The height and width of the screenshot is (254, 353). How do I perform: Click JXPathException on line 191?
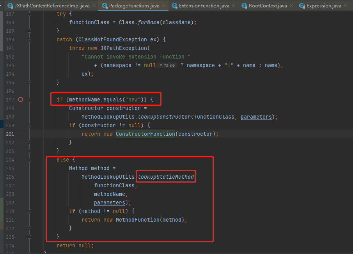point(124,48)
